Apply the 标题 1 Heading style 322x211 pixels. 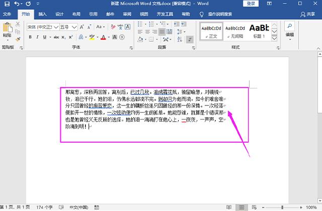pyautogui.click(x=259, y=31)
